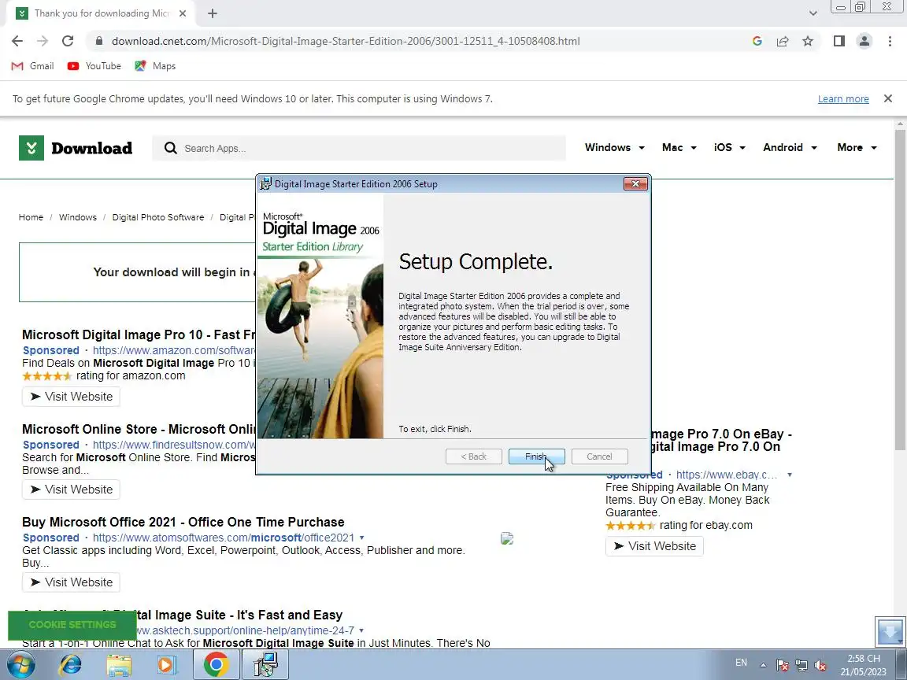Viewport: 907px width, 680px height.
Task: Expand ebay ad options arrow
Action: pyautogui.click(x=790, y=475)
